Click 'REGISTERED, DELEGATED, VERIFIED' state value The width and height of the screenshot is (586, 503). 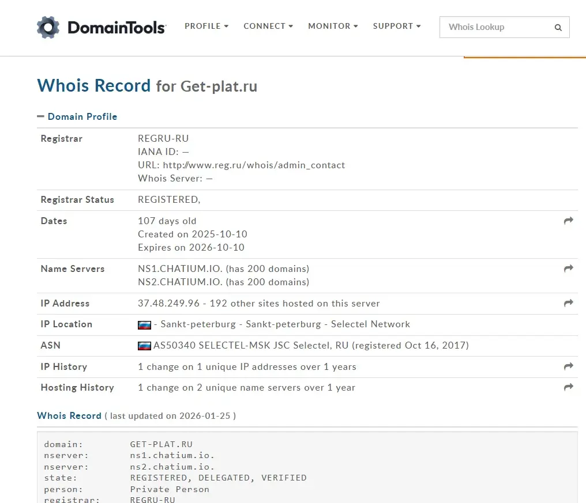click(218, 478)
